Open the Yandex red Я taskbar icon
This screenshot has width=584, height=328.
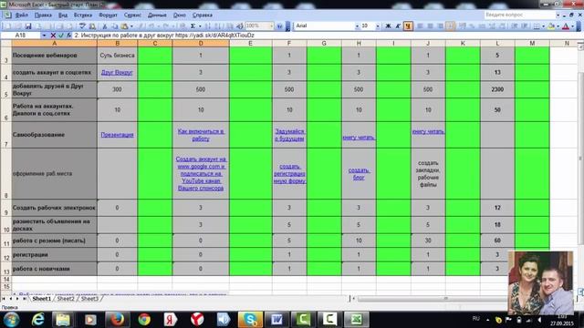coord(171,320)
